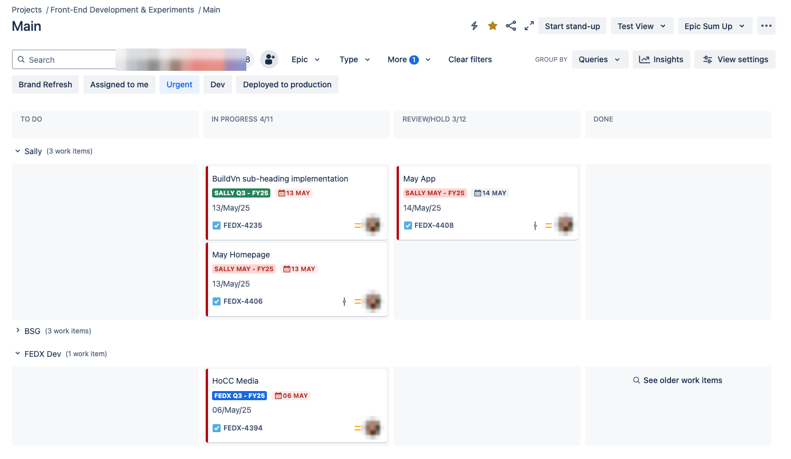This screenshot has height=459, width=791.
Task: Click assignee avatar on May App card
Action: tap(565, 225)
